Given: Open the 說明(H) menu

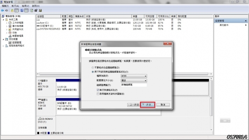Looking at the screenshot, I should 36,6.
